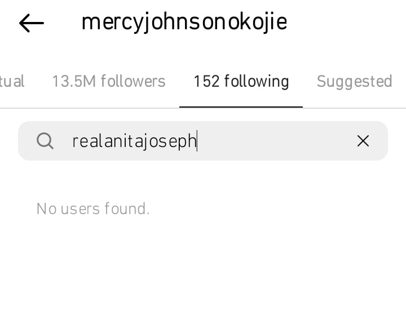The width and height of the screenshot is (406, 316).
Task: Select the 152 following tab
Action: (241, 82)
